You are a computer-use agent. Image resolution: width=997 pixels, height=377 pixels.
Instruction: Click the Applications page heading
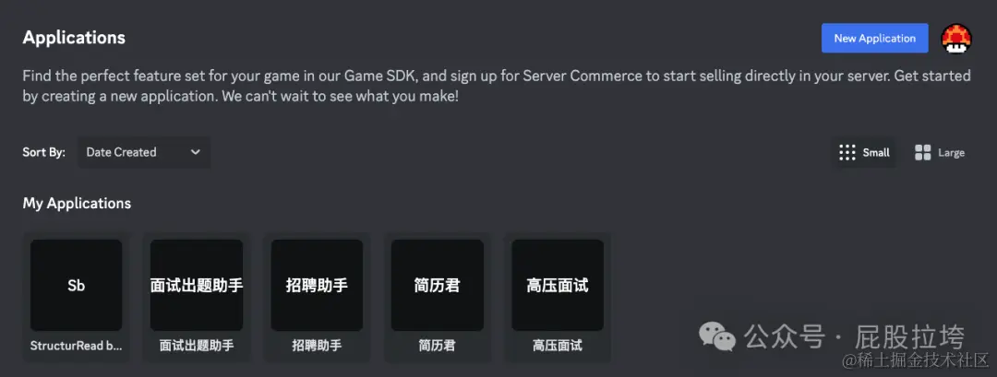pos(74,38)
